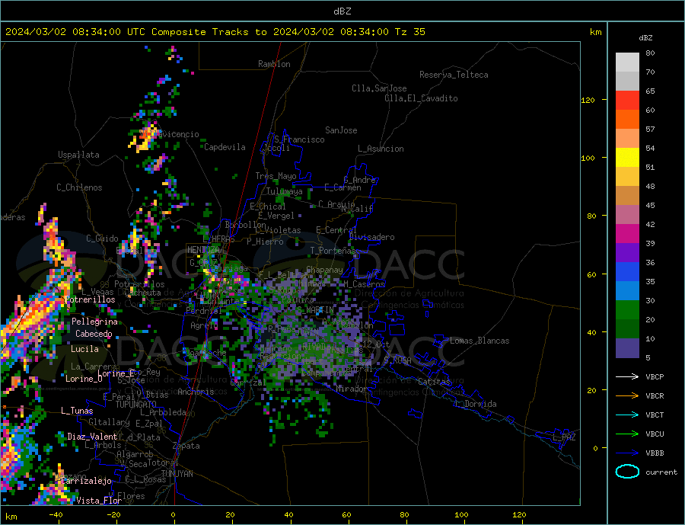The width and height of the screenshot is (685, 525).
Task: Click the blue VBBB arrow in legend
Action: tap(627, 453)
